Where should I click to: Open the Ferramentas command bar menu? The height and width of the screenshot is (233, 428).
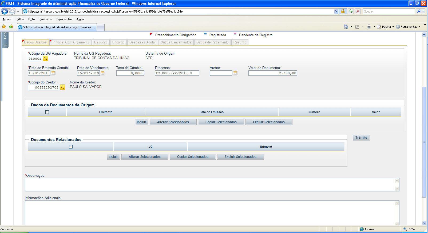pyautogui.click(x=408, y=27)
